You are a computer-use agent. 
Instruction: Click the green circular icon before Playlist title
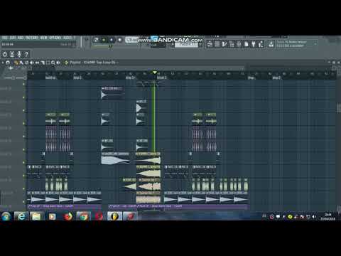coord(66,63)
